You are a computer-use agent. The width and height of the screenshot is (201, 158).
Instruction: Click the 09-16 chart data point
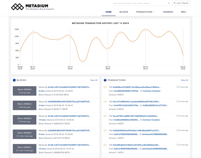click(108, 48)
